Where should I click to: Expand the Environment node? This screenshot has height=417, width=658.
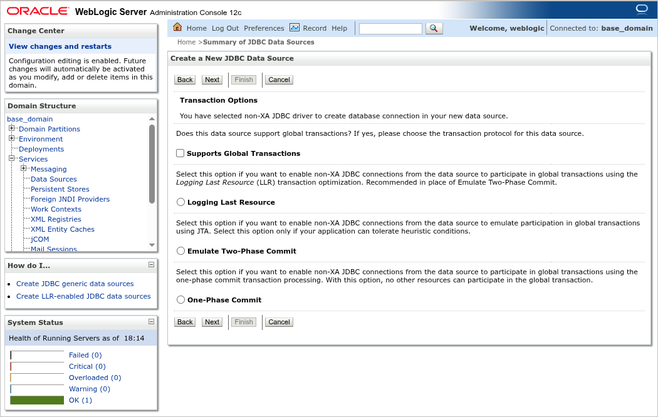(x=11, y=139)
